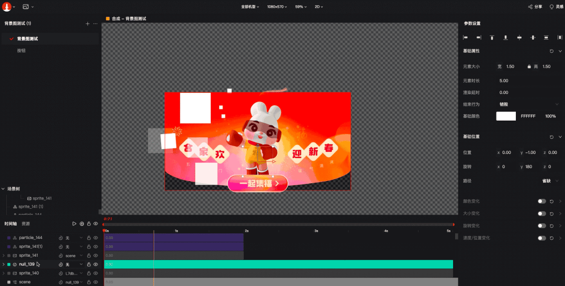The width and height of the screenshot is (565, 286).
Task: Reset the 基础属性 section values
Action: (552, 51)
